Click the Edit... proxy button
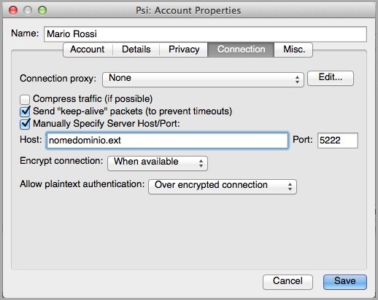The image size is (378, 300). point(331,78)
